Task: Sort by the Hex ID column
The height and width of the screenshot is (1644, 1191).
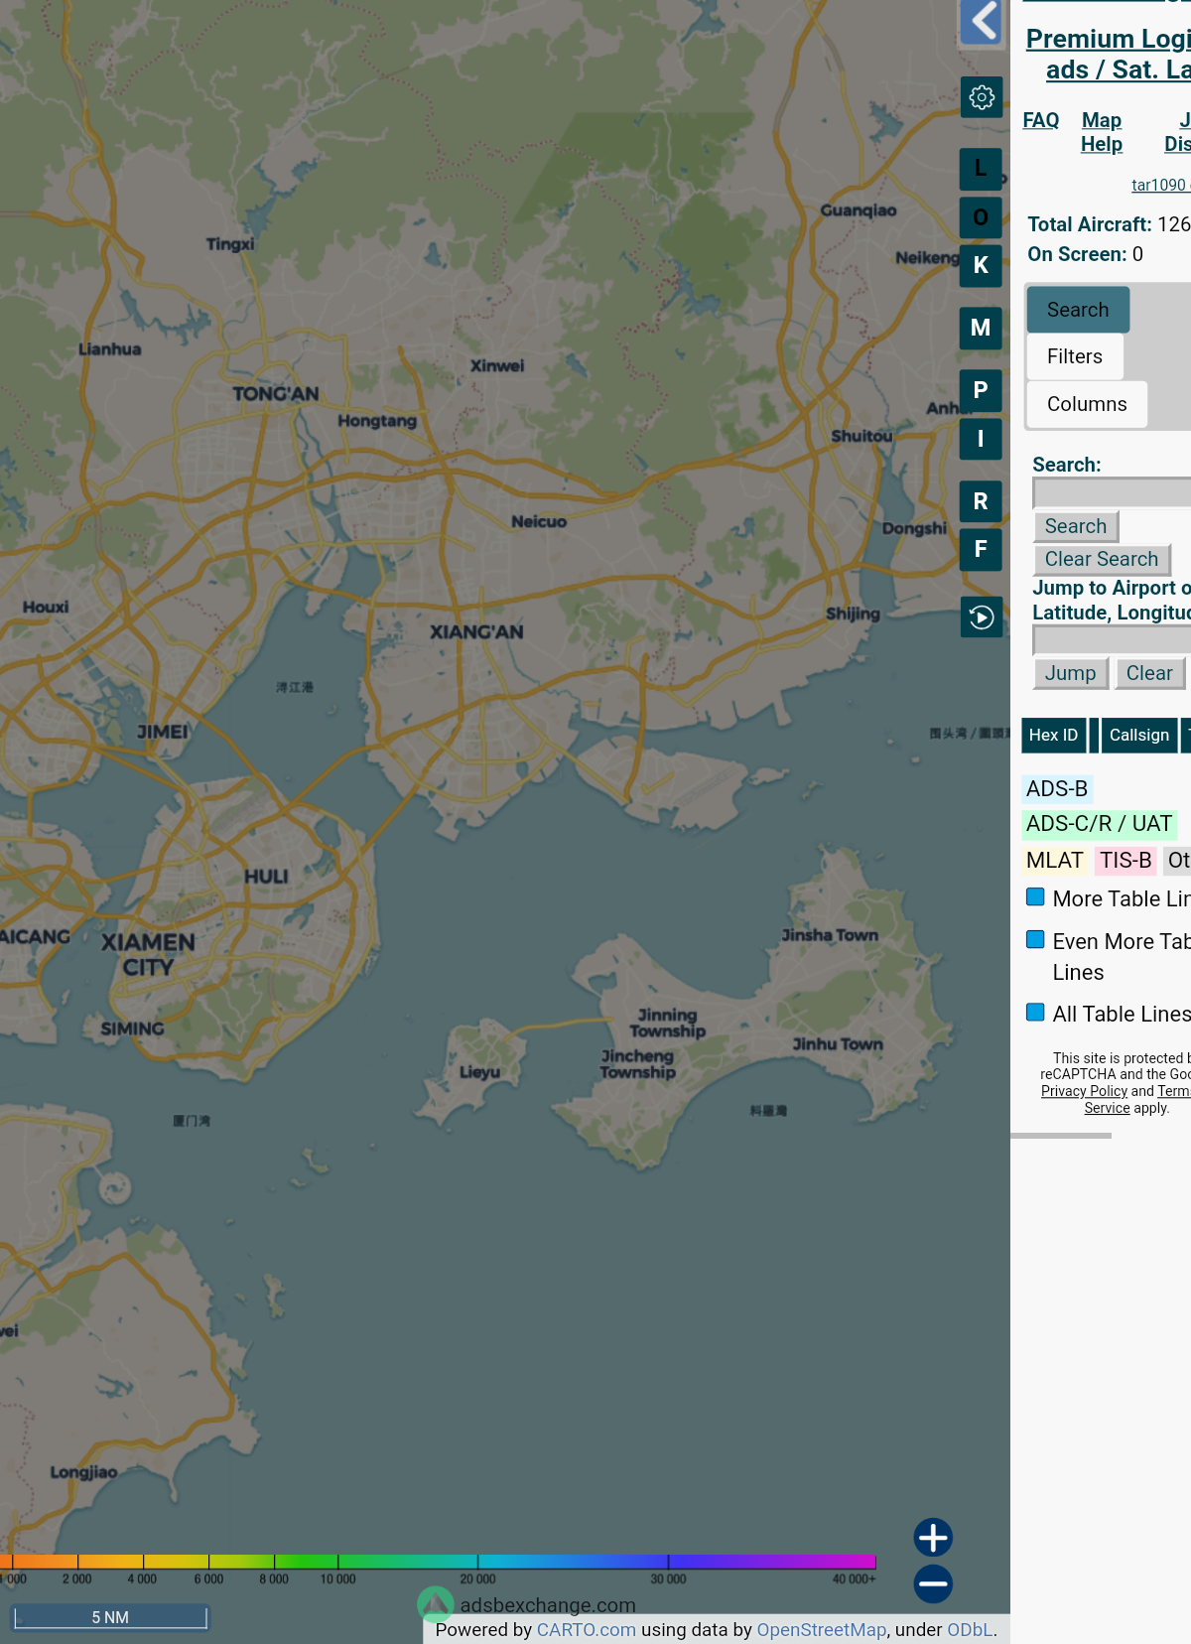Action: click(x=1053, y=736)
